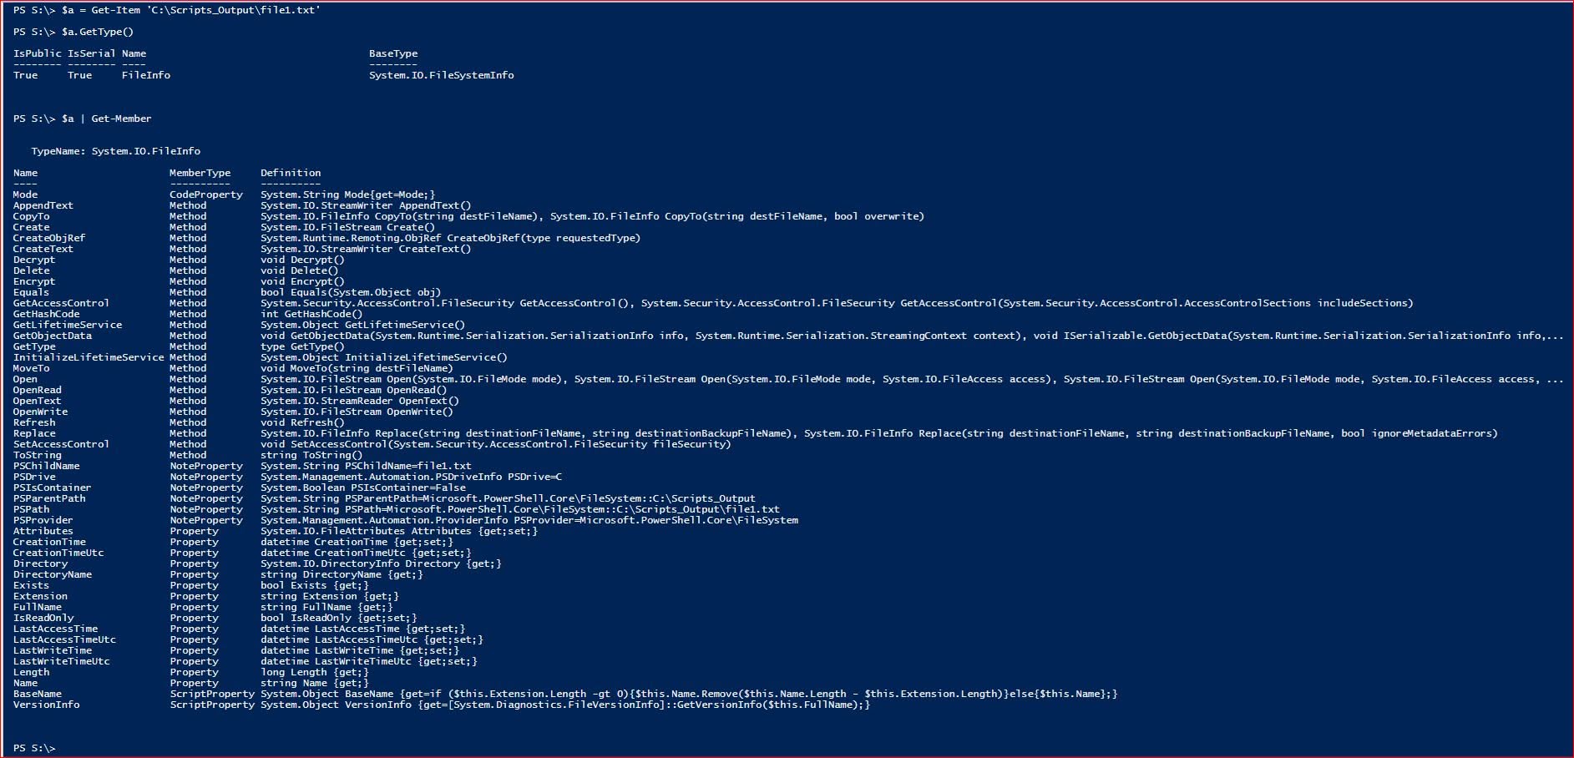1574x758 pixels.
Task: Click the GetAccessControl member name
Action: (x=61, y=303)
